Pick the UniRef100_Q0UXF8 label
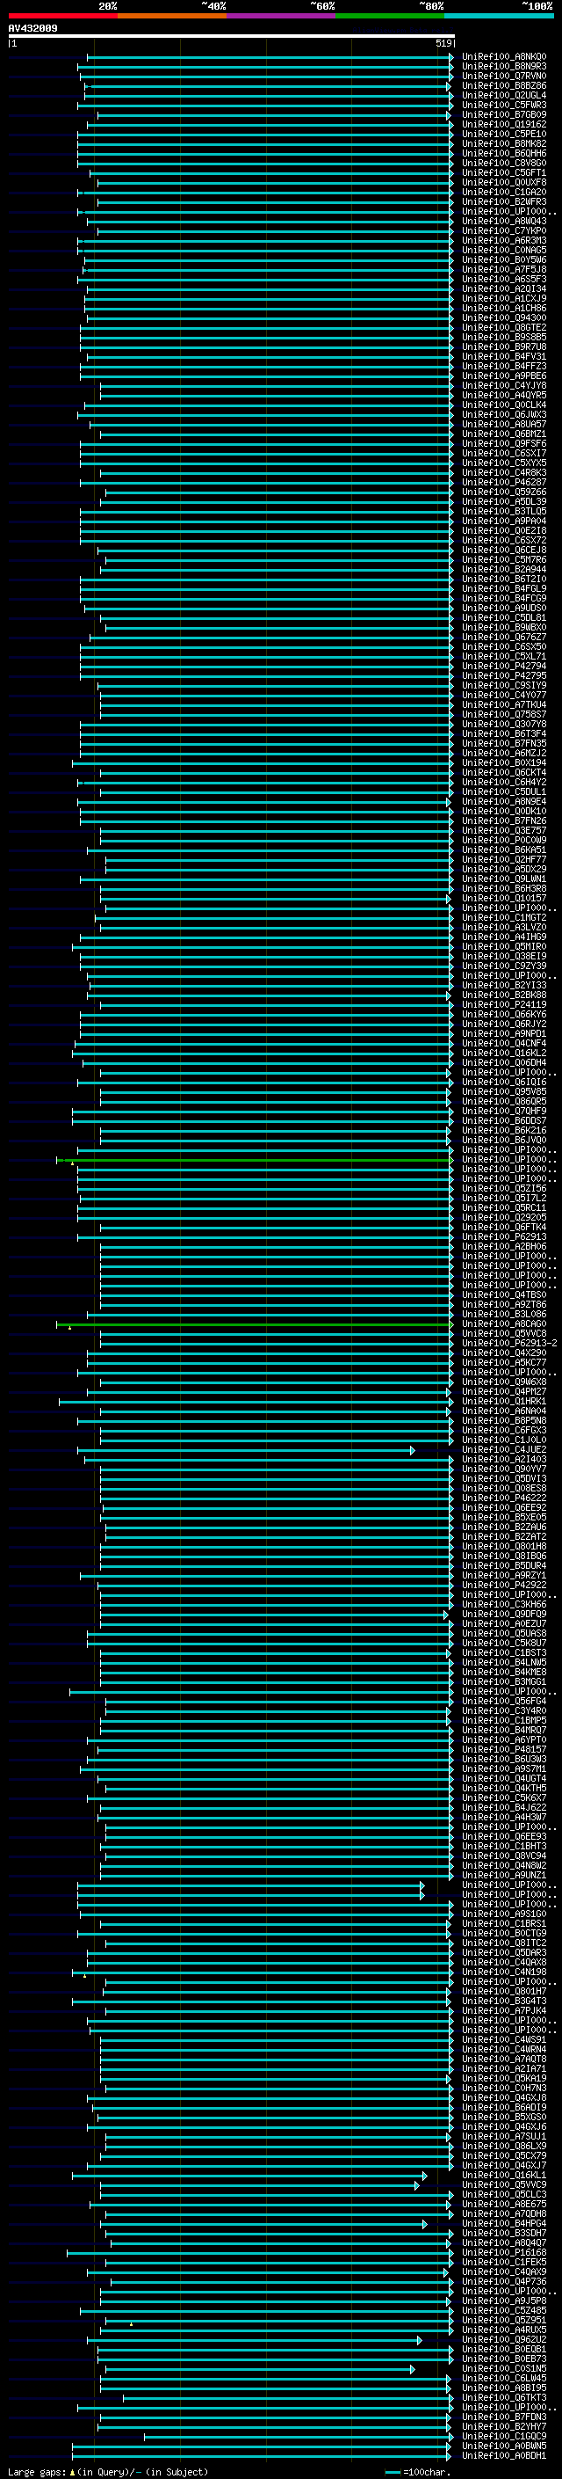Image resolution: width=562 pixels, height=2479 pixels. [x=503, y=182]
